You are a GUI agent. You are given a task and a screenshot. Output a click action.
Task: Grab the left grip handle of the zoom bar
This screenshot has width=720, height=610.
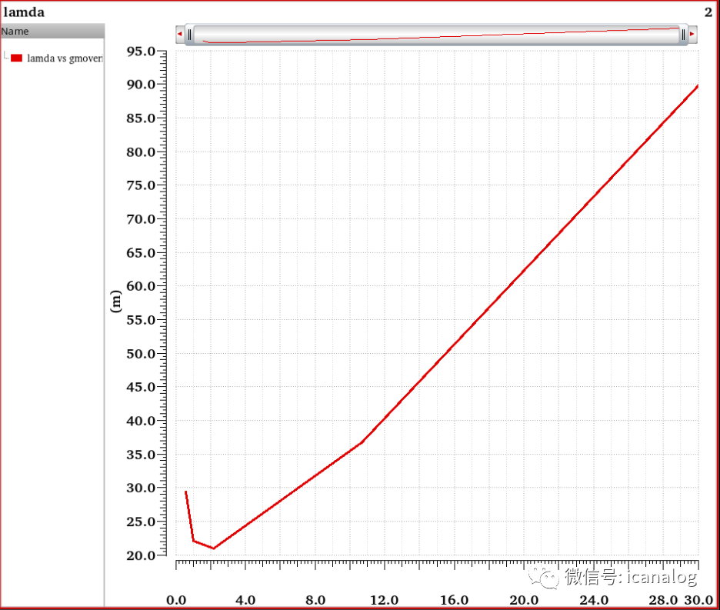click(x=189, y=35)
